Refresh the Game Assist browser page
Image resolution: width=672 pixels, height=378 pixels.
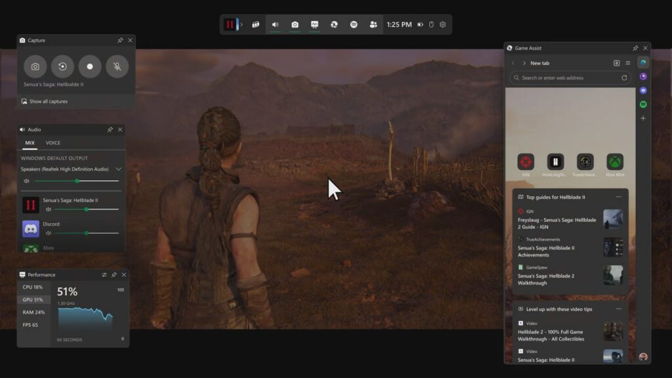pyautogui.click(x=624, y=78)
